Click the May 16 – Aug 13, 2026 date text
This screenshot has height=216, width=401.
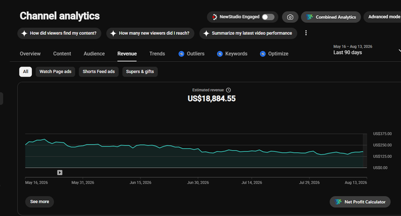353,46
